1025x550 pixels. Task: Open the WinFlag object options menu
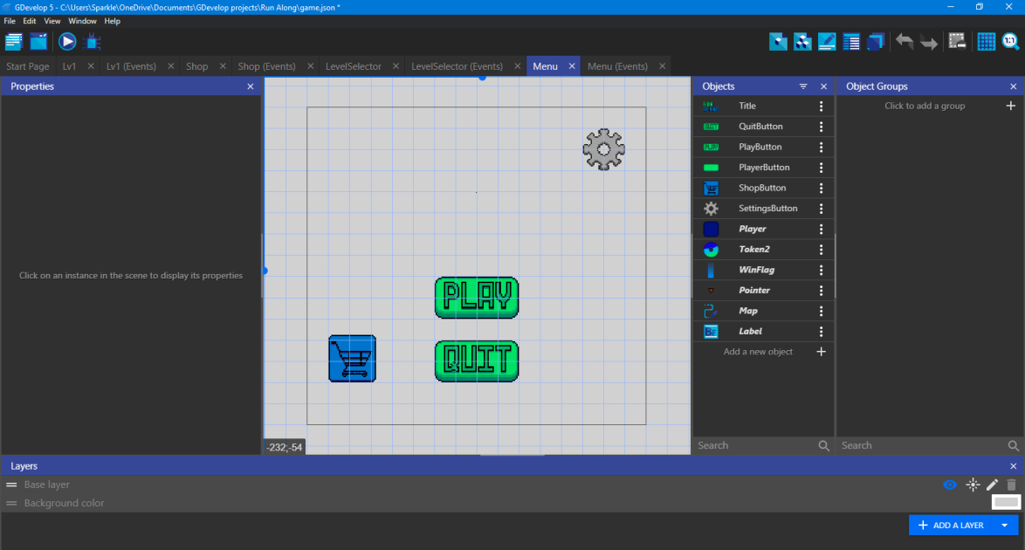coord(821,270)
